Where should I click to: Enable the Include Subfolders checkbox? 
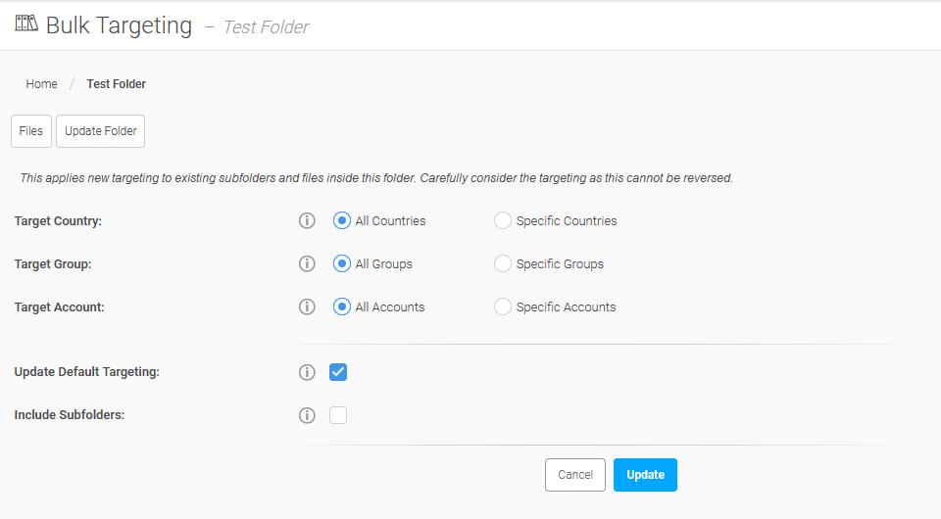click(x=338, y=415)
